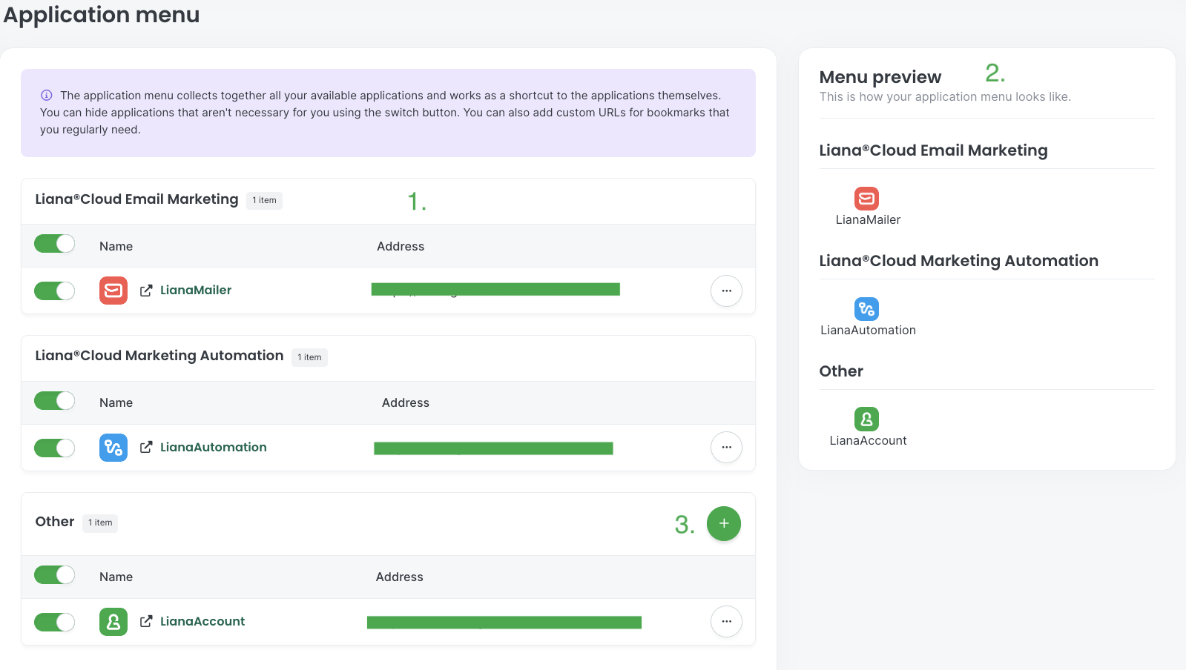Disable the LianaAccount row switch

click(x=55, y=622)
